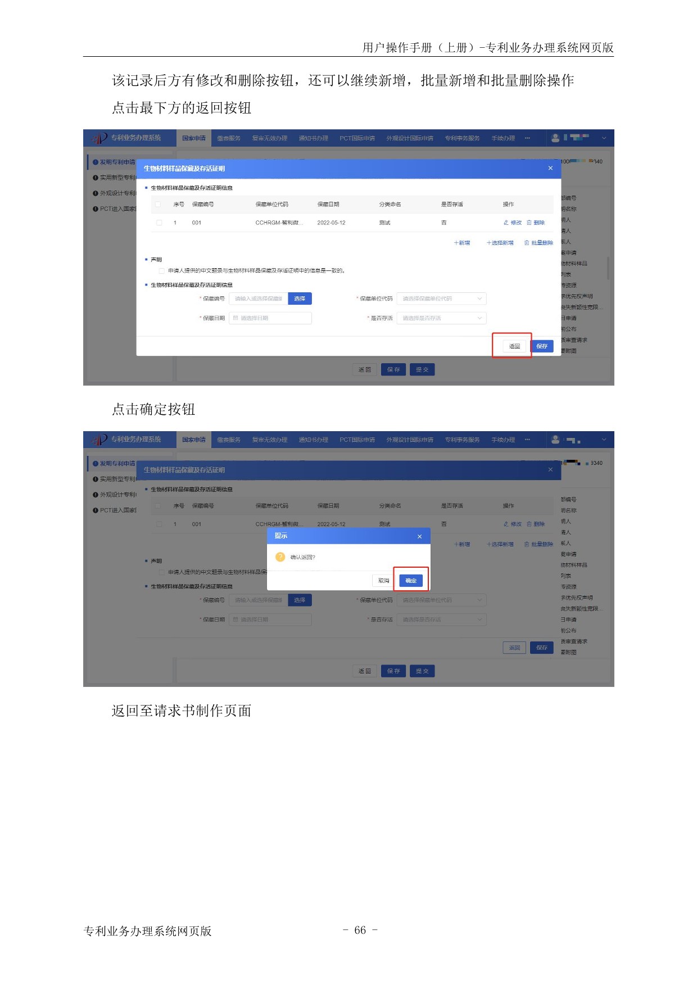Close the 提示 confirmation dialog with its X
This screenshot has height=986, width=697.
[419, 536]
